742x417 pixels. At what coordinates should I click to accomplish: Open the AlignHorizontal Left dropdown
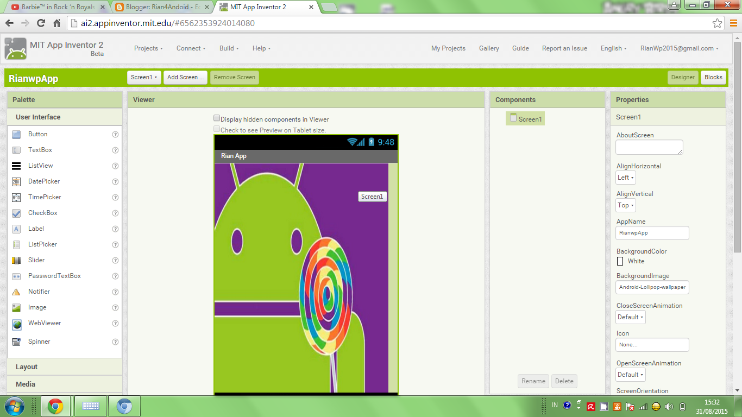pos(626,178)
